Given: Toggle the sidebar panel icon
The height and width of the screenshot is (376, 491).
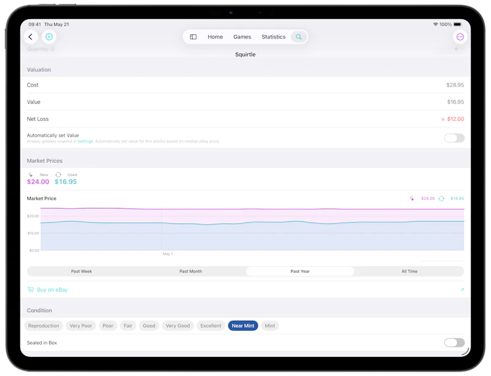Looking at the screenshot, I should (193, 37).
